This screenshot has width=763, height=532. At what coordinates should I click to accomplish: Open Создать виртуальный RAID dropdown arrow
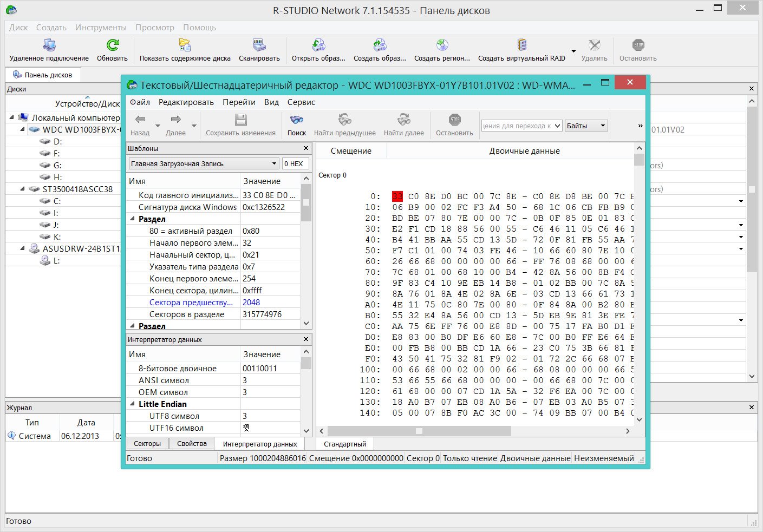573,51
